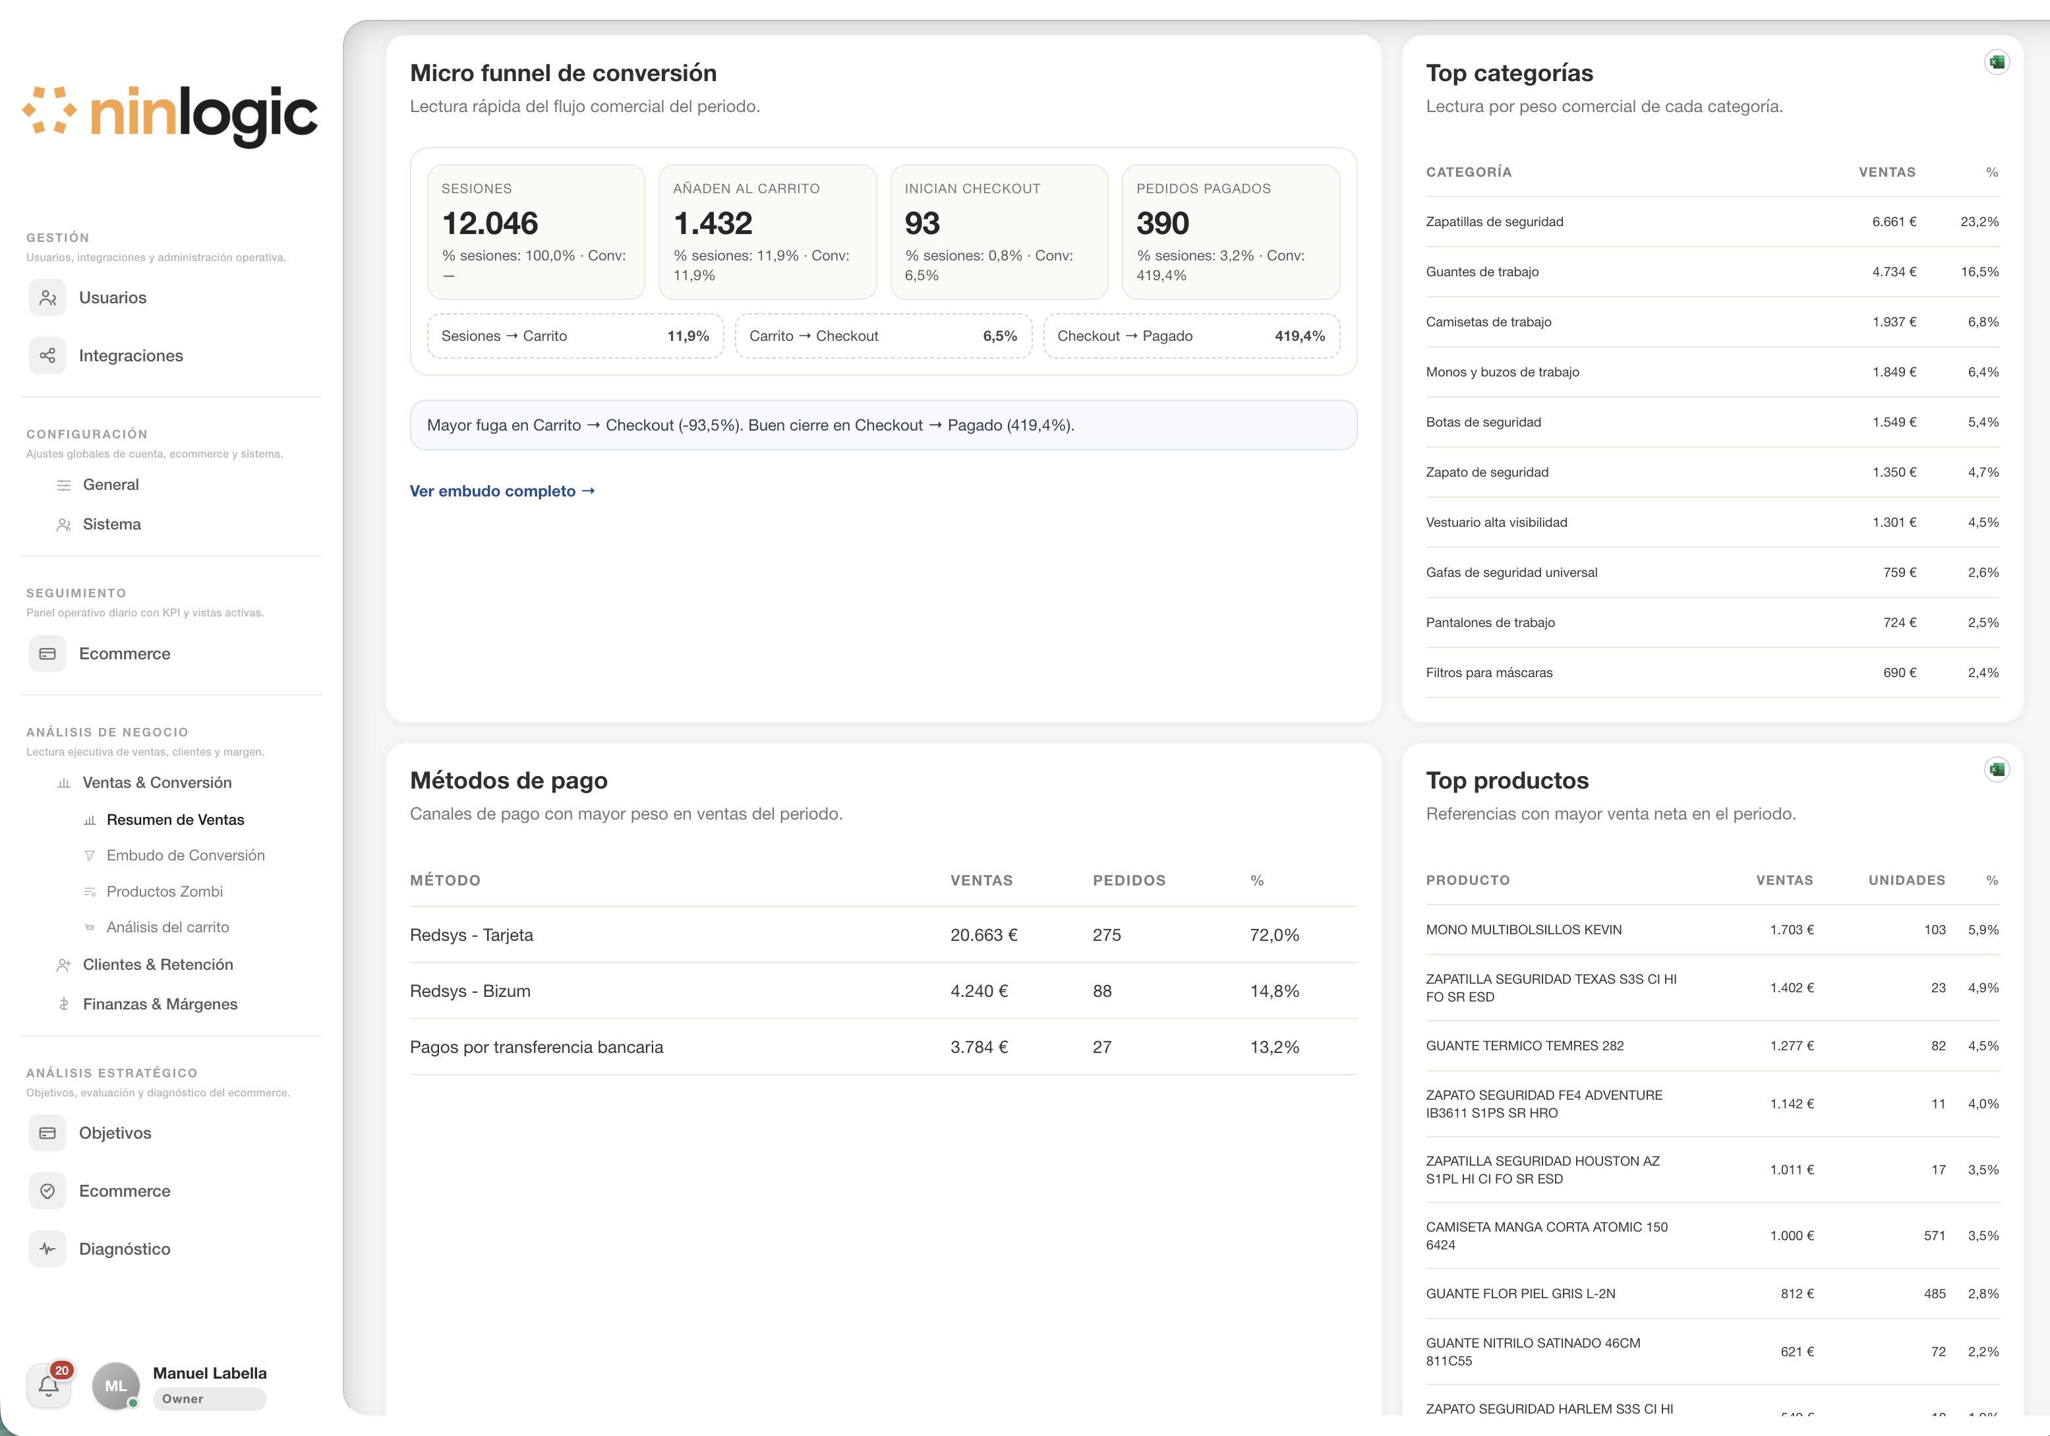Go to Embudo de Conversión page
The image size is (2050, 1436).
tap(185, 856)
